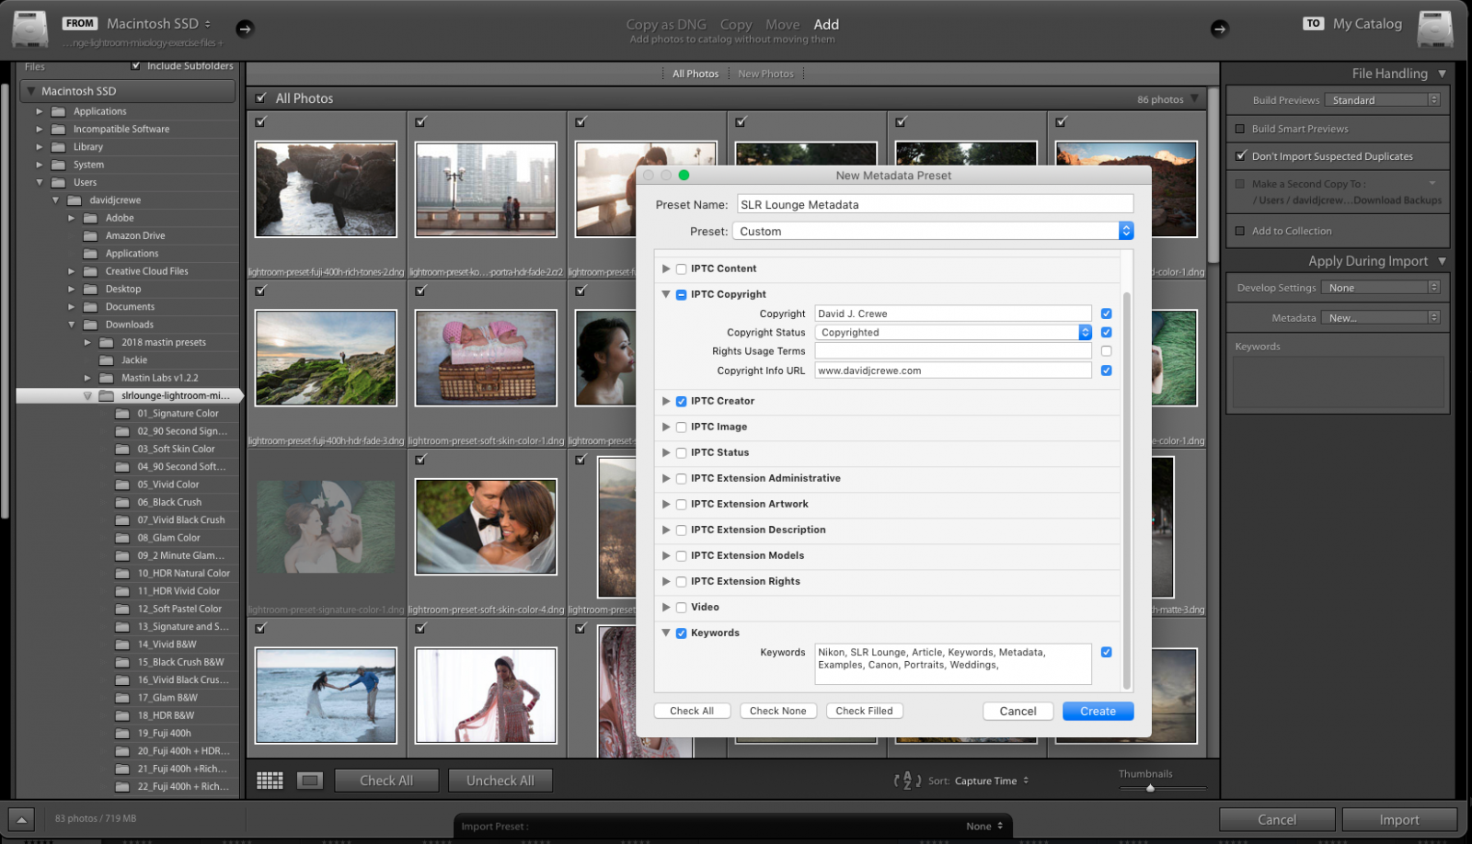Click the destination catalog disk icon
This screenshot has height=844, width=1472.
pyautogui.click(x=1436, y=29)
